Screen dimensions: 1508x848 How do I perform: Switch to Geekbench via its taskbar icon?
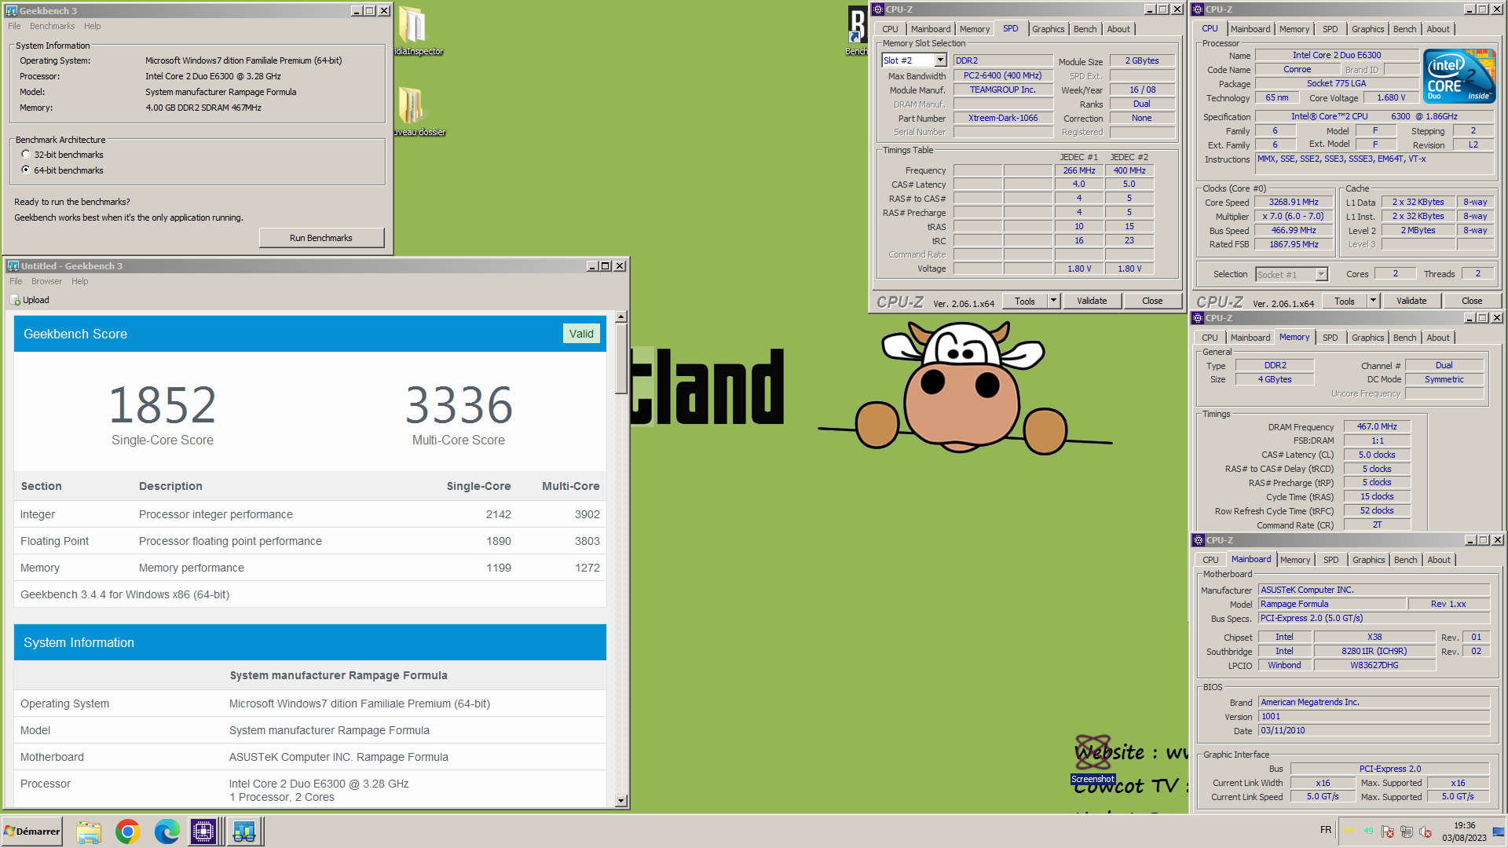[x=243, y=832]
